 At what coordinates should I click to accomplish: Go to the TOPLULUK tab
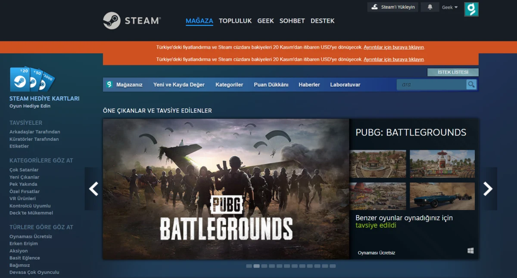(235, 21)
